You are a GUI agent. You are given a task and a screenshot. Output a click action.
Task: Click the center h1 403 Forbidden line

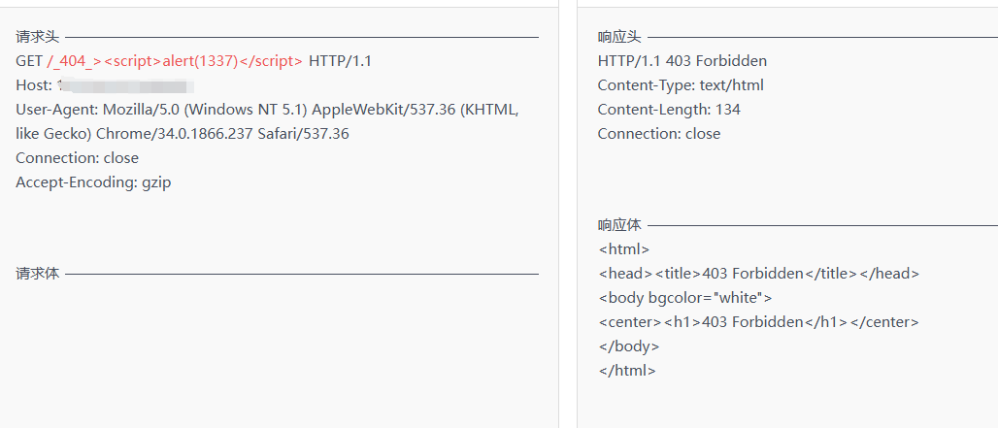(759, 322)
